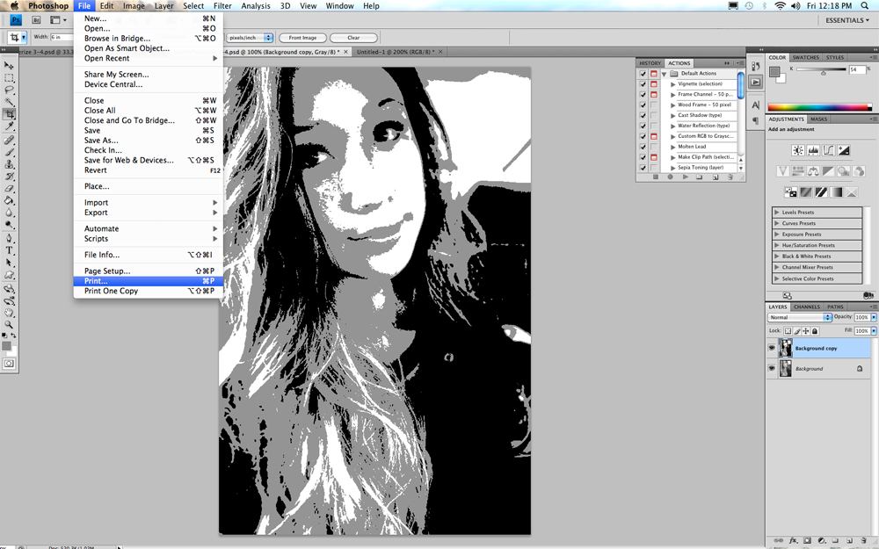Select the Zoom tool
This screenshot has width=879, height=549.
(9, 325)
